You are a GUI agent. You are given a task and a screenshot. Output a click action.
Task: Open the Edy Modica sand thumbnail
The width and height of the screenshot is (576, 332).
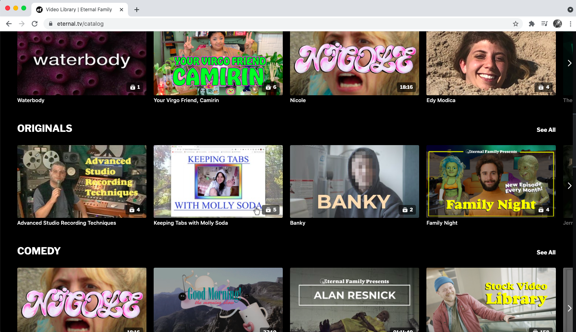tap(491, 63)
